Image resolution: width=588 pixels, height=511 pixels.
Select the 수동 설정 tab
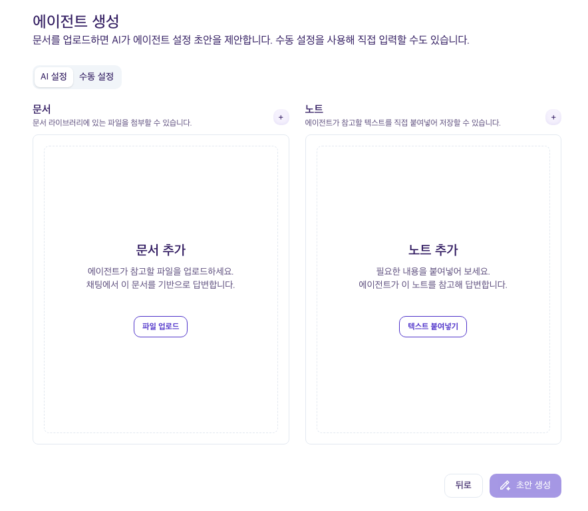(x=96, y=77)
